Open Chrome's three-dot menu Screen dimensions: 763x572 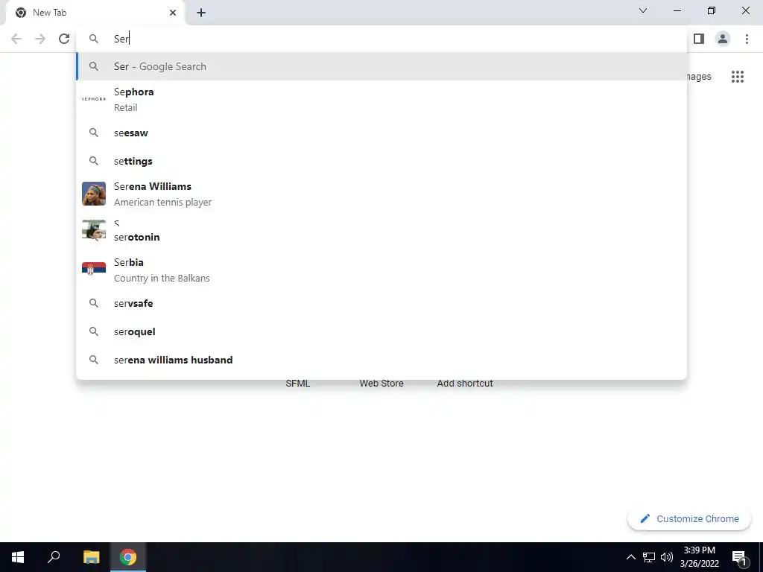tap(747, 39)
